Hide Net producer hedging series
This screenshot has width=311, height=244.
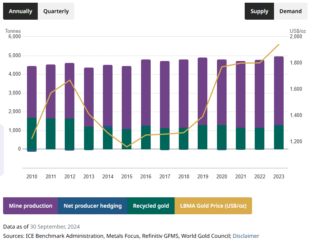point(92,206)
